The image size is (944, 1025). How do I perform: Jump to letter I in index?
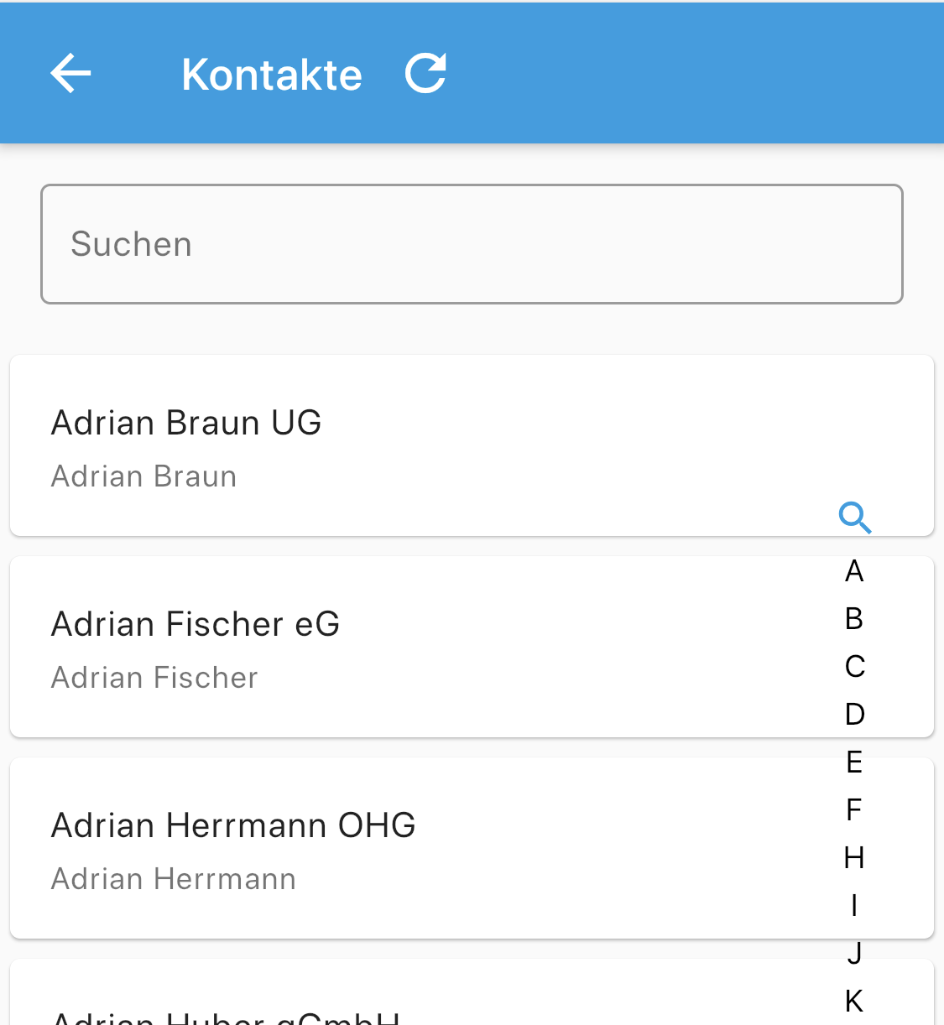(x=854, y=906)
